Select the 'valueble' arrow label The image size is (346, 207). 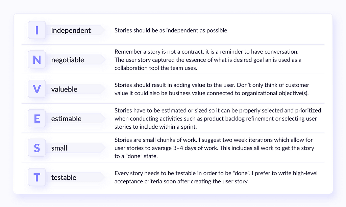point(76,89)
